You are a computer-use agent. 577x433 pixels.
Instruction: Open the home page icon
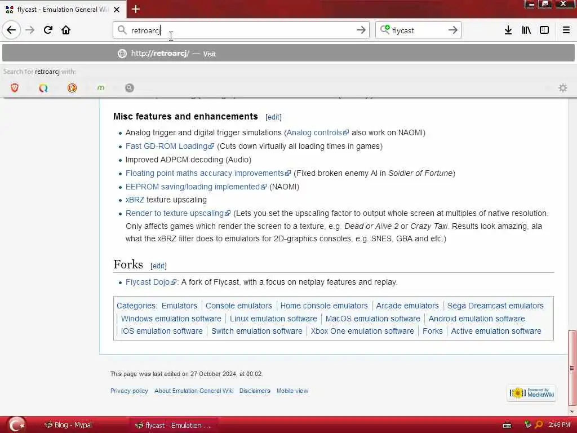pos(66,30)
